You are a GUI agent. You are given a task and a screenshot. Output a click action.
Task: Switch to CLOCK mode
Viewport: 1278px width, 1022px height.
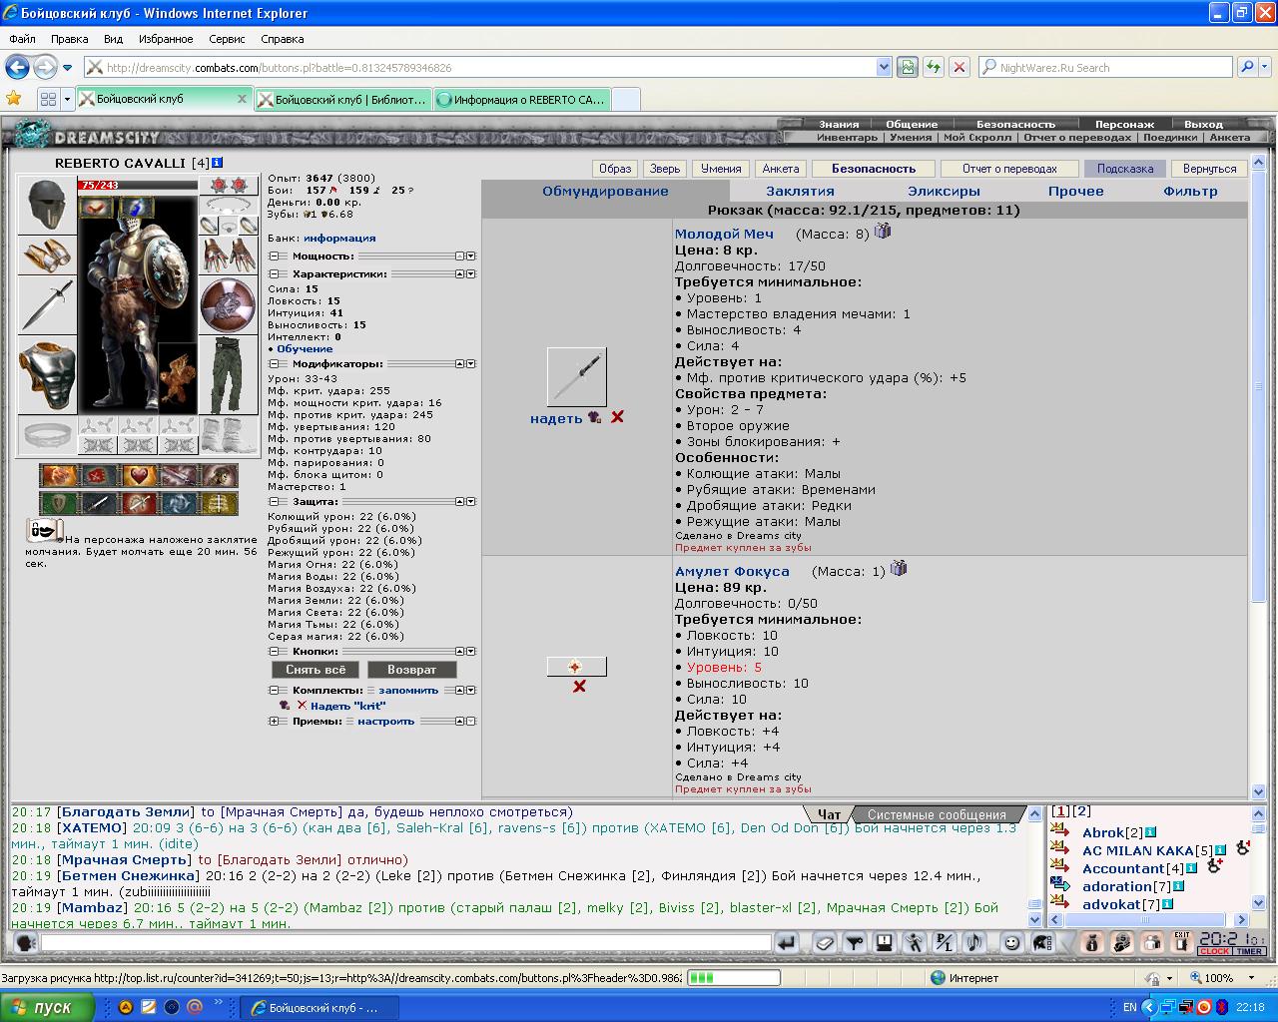pyautogui.click(x=1214, y=951)
